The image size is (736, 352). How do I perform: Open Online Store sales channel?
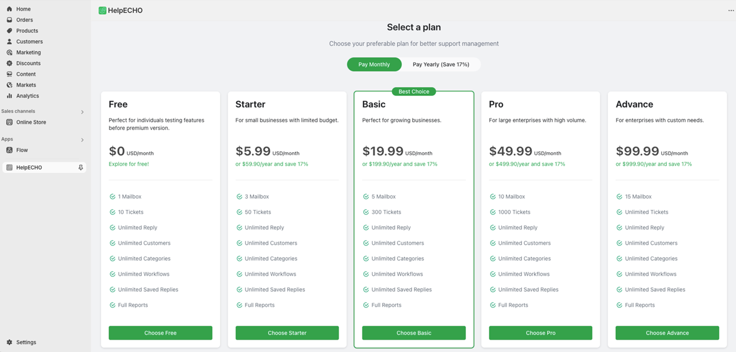(31, 122)
